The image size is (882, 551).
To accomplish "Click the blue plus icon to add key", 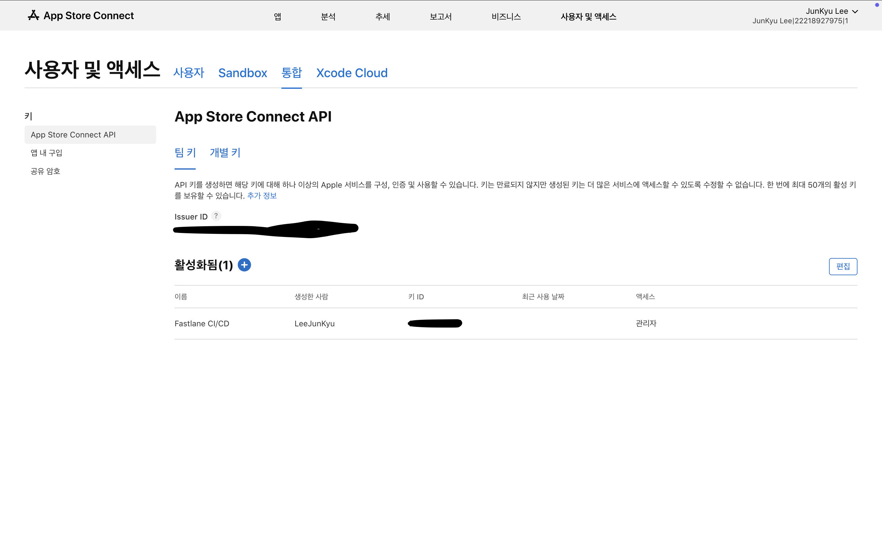I will (x=244, y=265).
